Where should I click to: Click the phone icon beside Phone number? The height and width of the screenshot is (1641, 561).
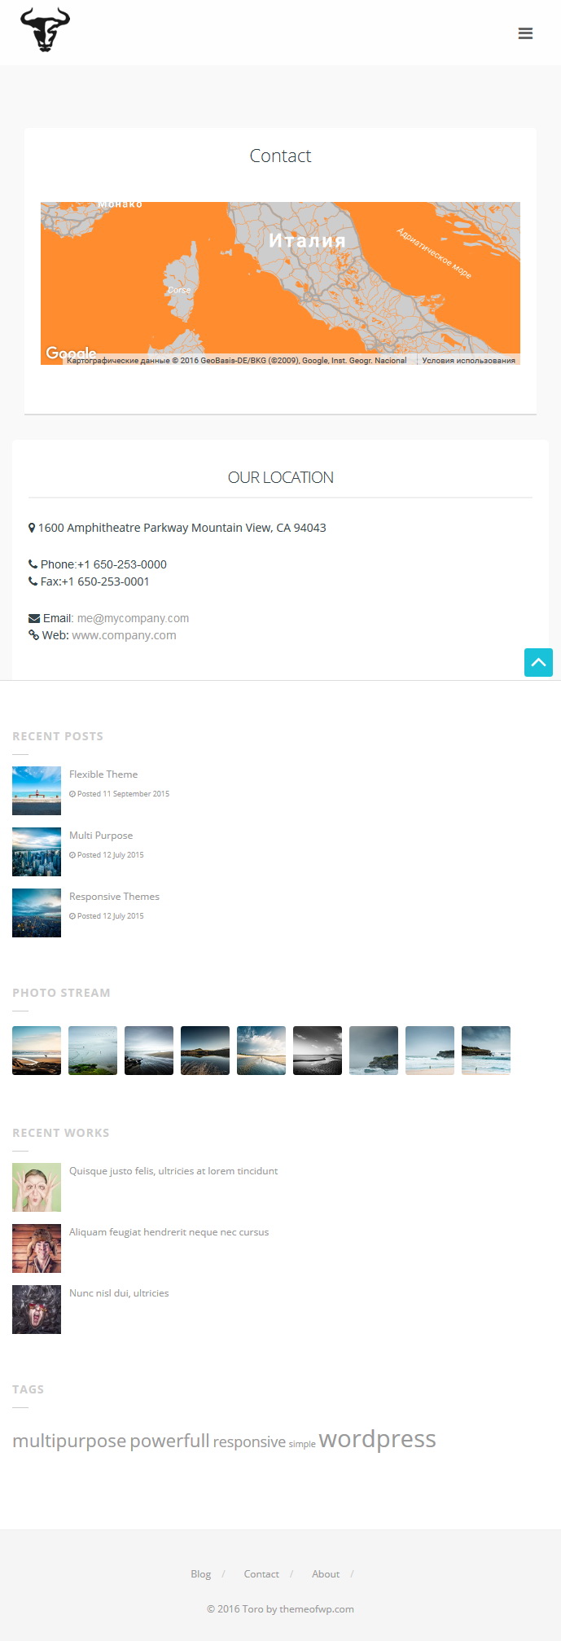33,564
